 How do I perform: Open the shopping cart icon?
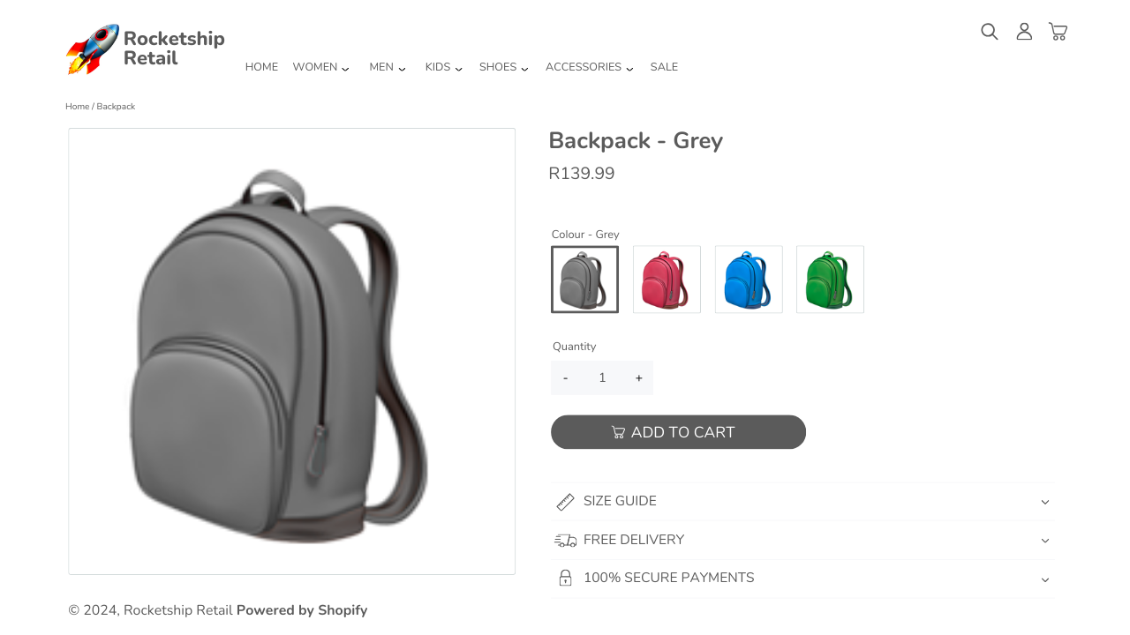1058,32
